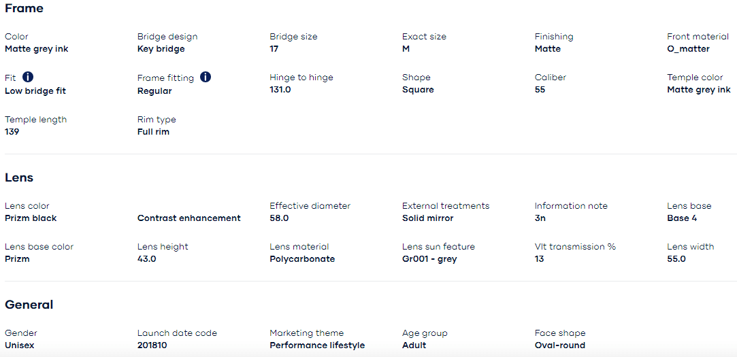Image resolution: width=737 pixels, height=357 pixels.
Task: Click the info icon beside Frame fitting
Action: coord(206,77)
